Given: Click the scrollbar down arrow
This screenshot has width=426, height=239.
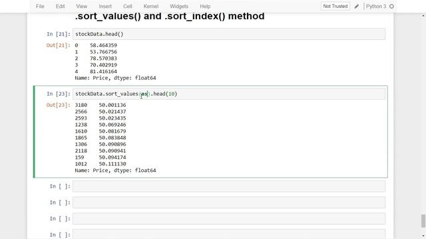Looking at the screenshot, I should 423,236.
